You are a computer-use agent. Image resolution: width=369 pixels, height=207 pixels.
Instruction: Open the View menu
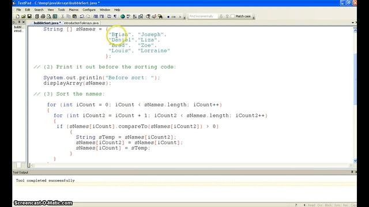[x=51, y=10]
